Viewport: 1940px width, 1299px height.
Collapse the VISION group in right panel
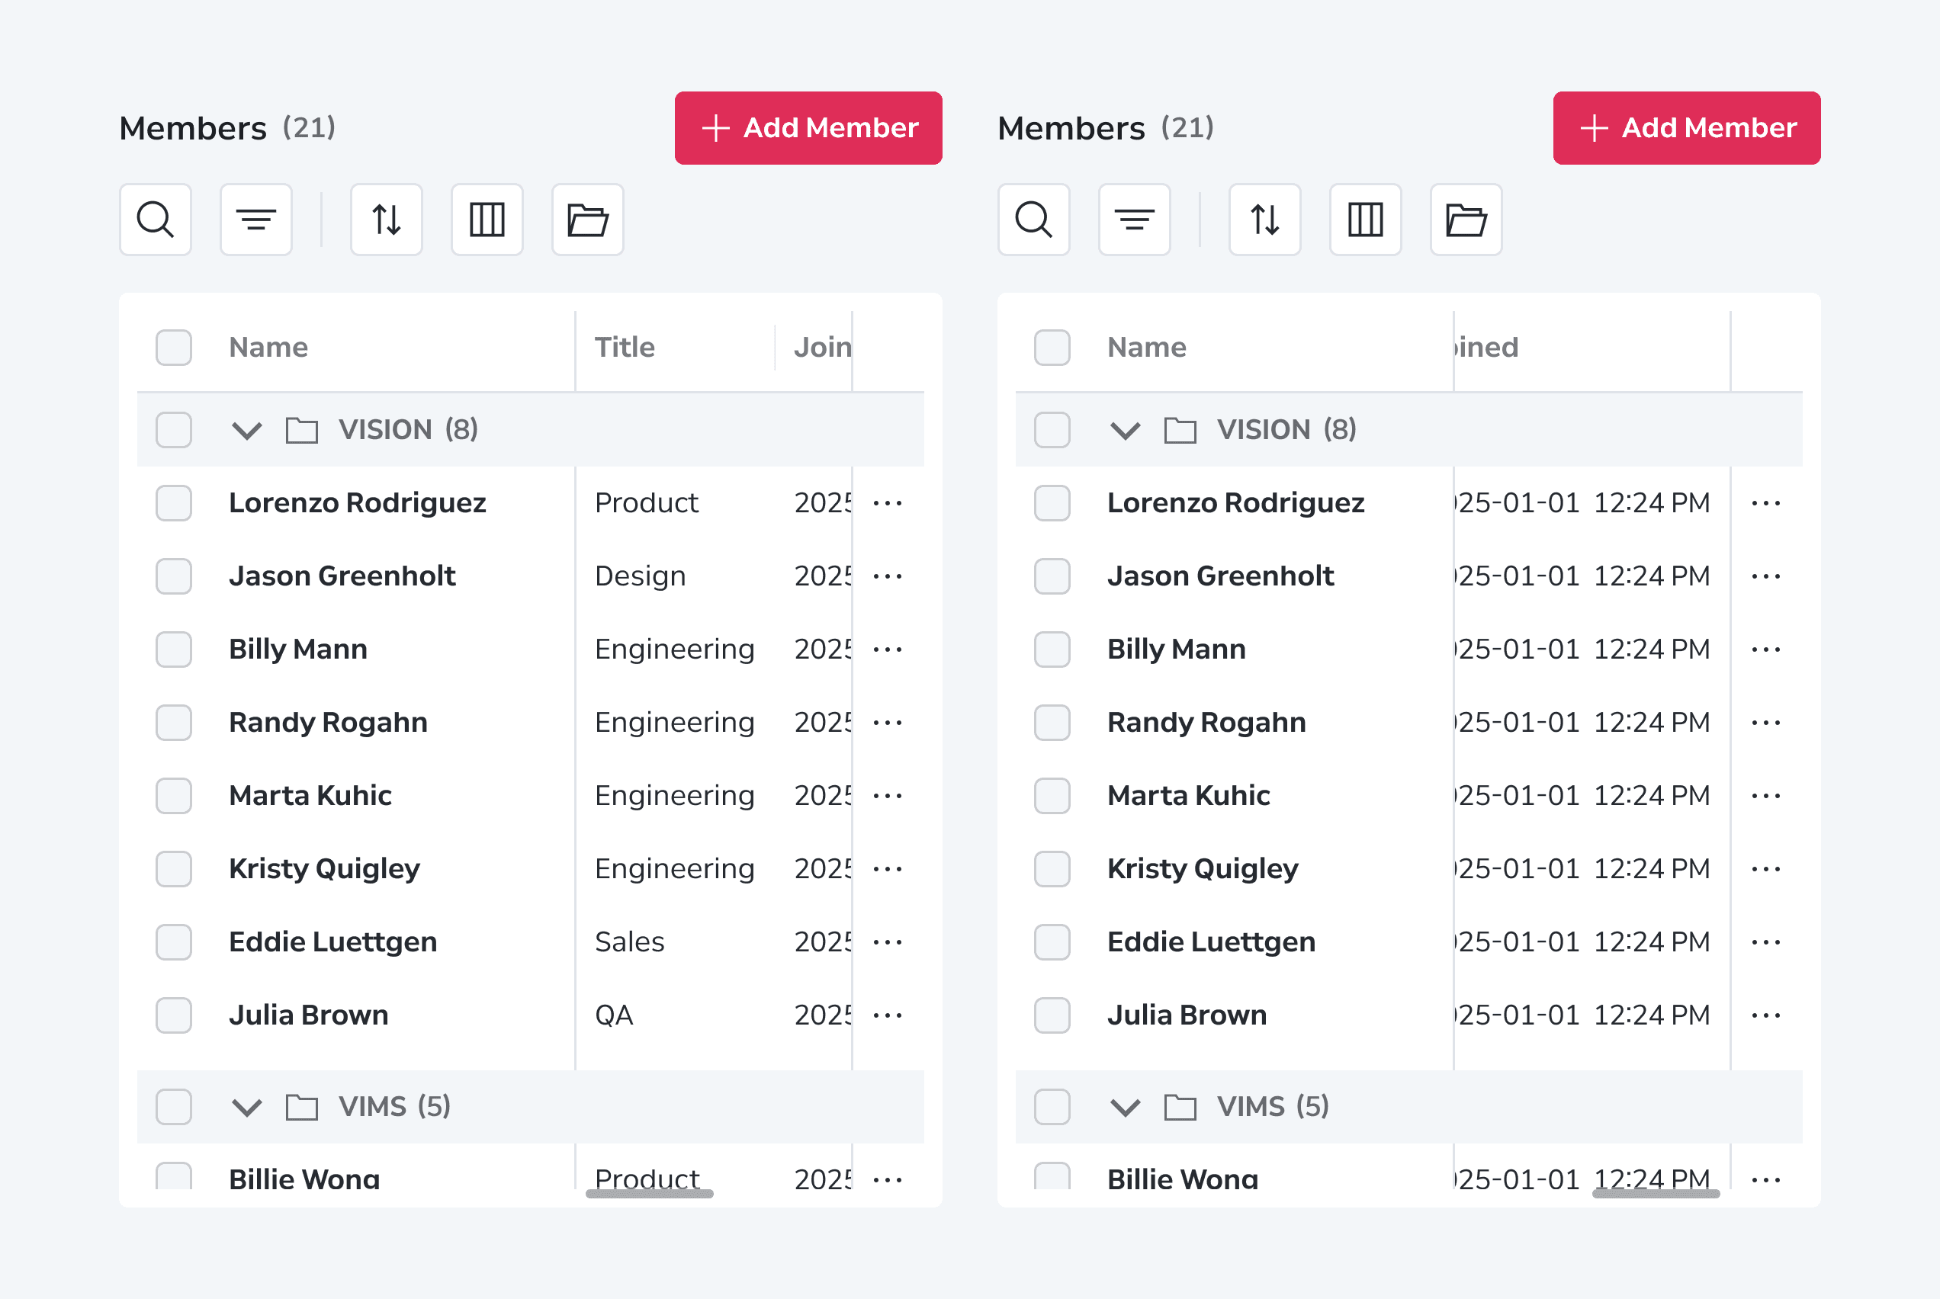1126,431
